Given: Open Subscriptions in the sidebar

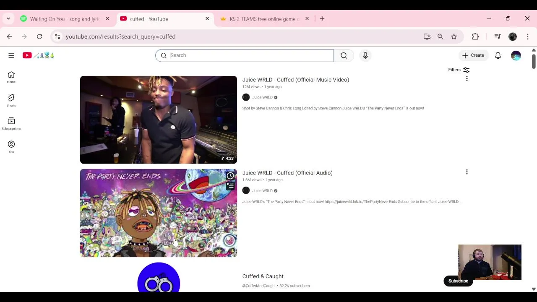Looking at the screenshot, I should (x=11, y=124).
